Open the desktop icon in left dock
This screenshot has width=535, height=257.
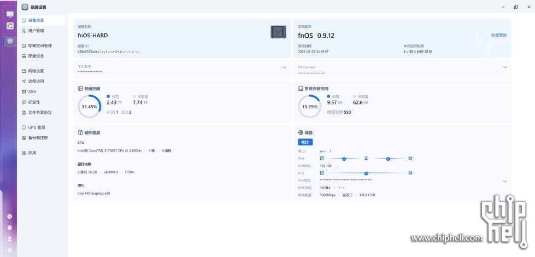(10, 14)
